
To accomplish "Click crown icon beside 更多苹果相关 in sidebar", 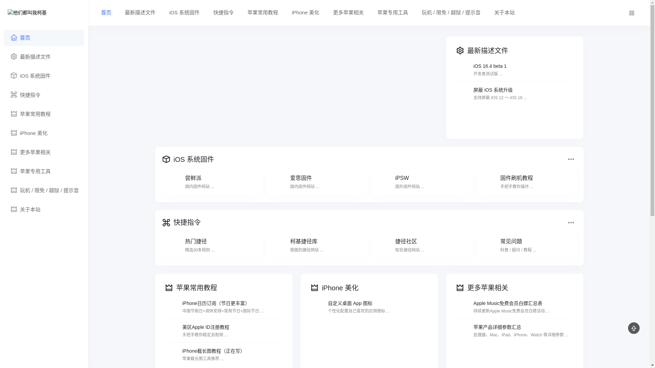I will coord(14,152).
